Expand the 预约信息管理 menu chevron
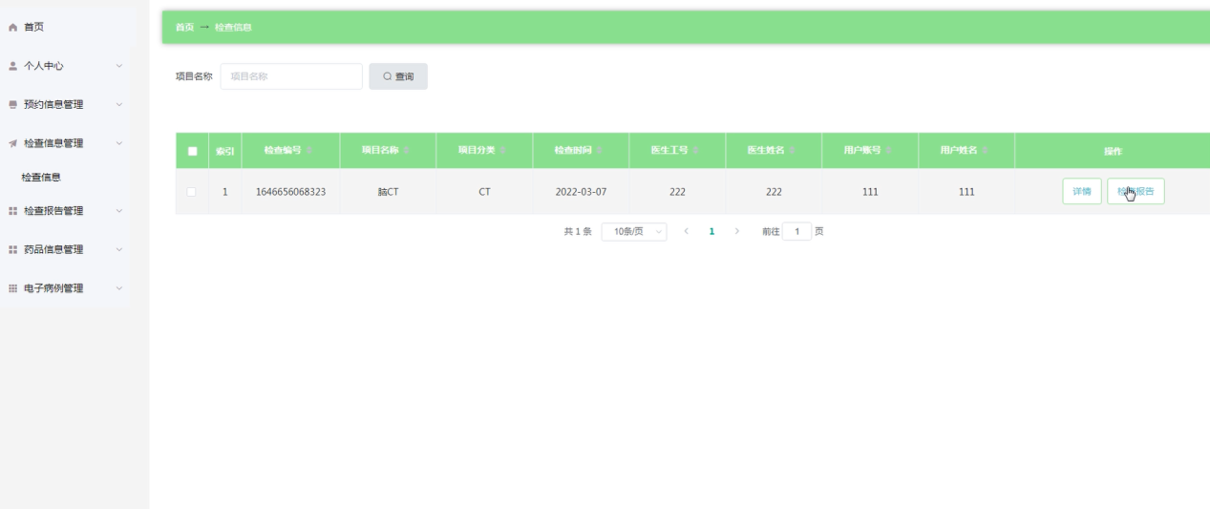 [119, 105]
